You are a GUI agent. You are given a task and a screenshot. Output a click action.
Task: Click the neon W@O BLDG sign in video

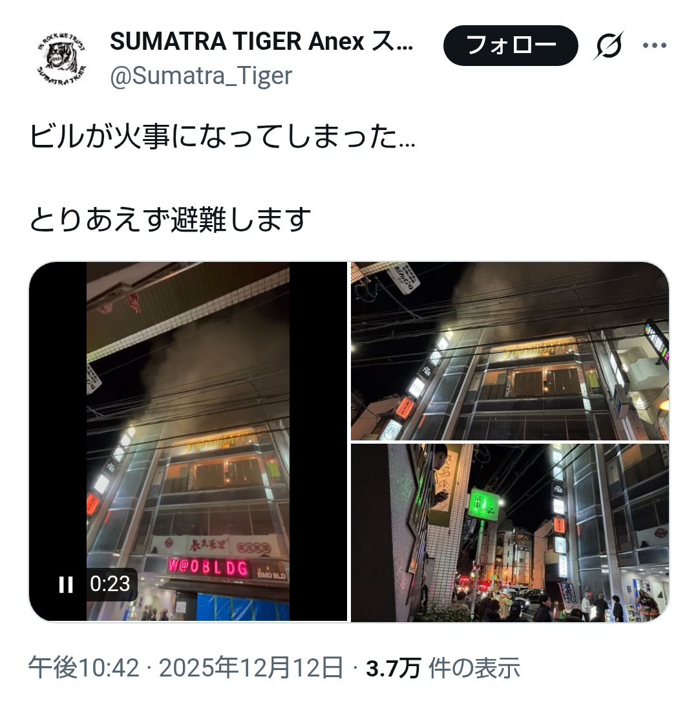click(x=208, y=567)
